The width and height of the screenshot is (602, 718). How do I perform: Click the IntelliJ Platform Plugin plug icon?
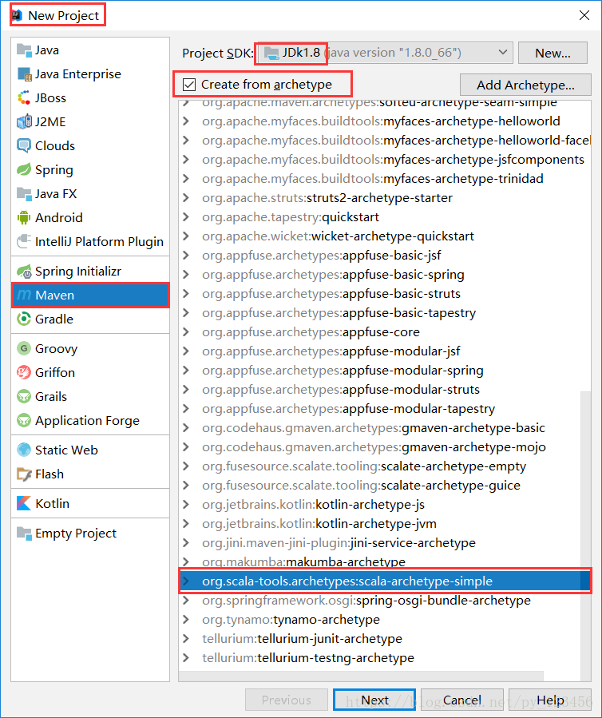coord(24,241)
